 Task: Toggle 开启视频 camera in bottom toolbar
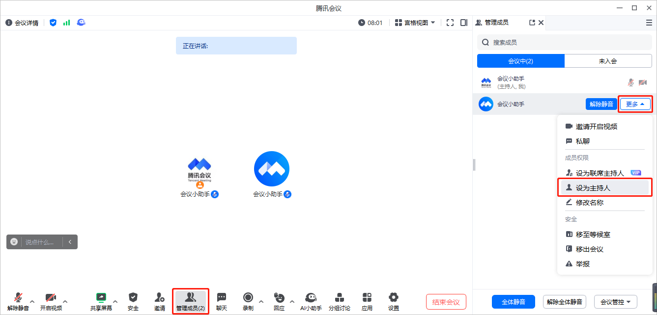pos(51,302)
